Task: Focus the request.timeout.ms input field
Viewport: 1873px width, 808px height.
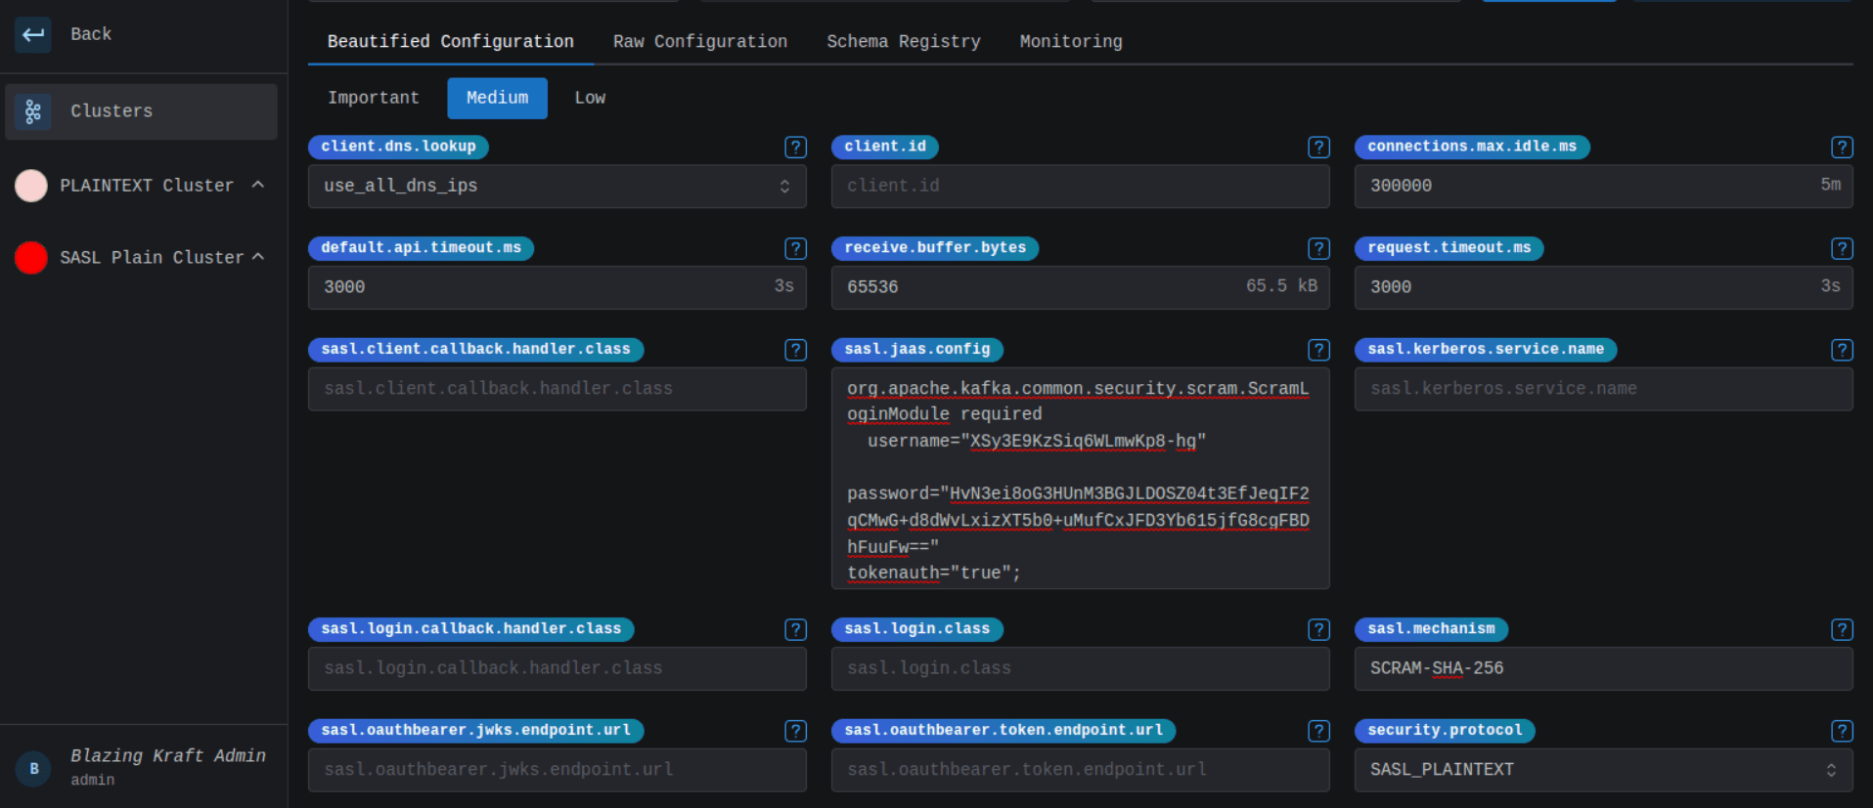Action: [x=1604, y=287]
